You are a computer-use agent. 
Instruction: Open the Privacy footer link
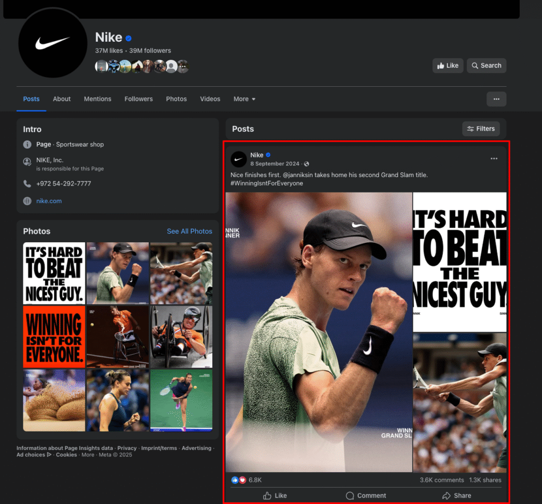pyautogui.click(x=127, y=448)
